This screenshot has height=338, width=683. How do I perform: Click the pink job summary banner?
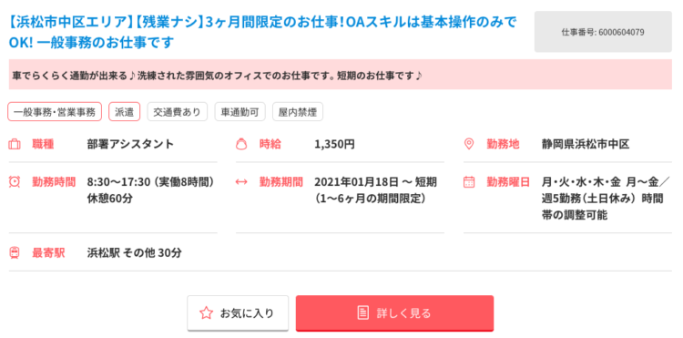click(341, 75)
